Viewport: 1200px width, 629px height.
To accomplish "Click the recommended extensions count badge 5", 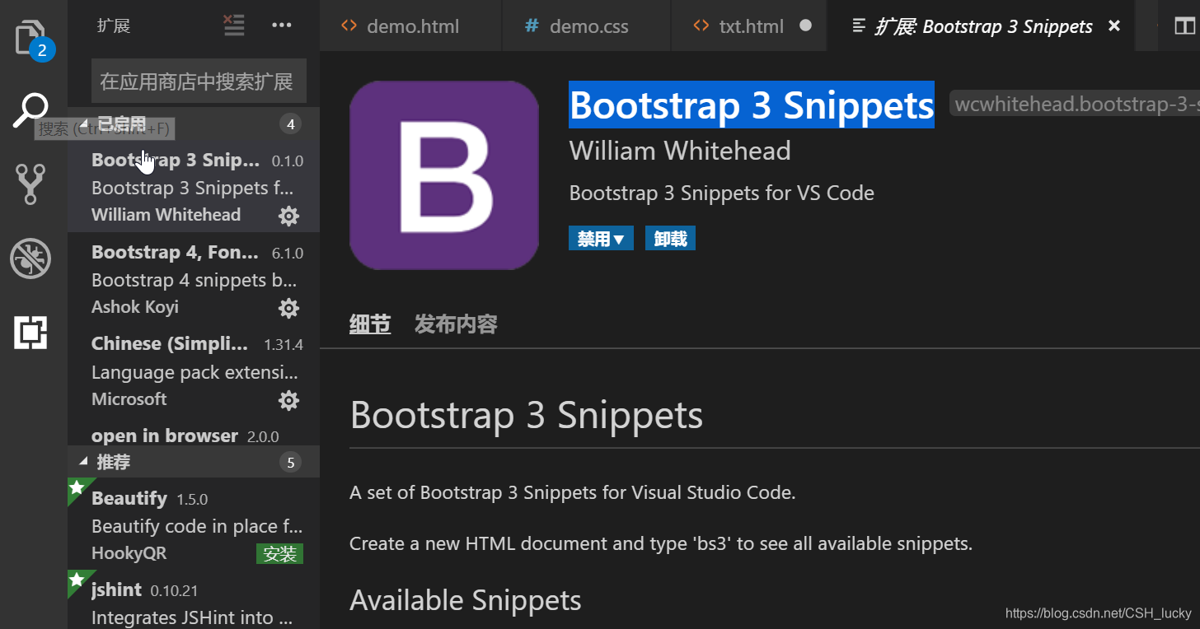I will point(289,463).
